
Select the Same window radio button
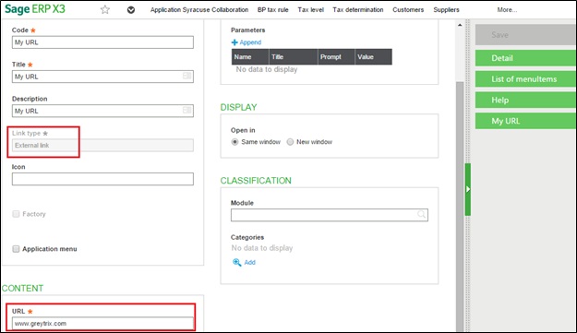pyautogui.click(x=234, y=142)
